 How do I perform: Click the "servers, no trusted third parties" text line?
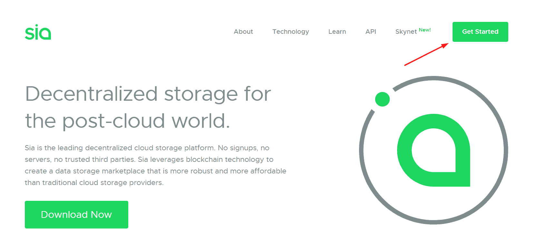(x=149, y=160)
